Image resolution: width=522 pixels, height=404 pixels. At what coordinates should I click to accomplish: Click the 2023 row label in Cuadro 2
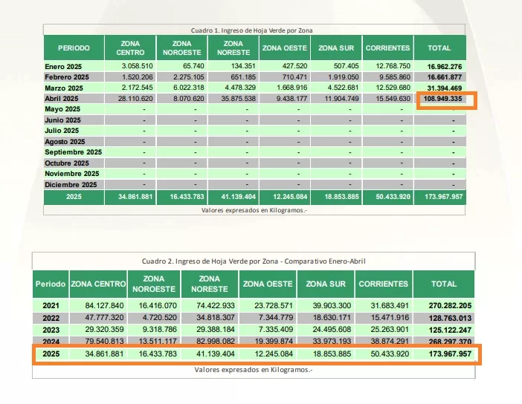pyautogui.click(x=50, y=330)
